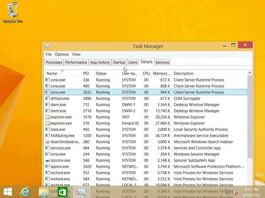Sort by the Description column header
265x198 pixels.
210,73
